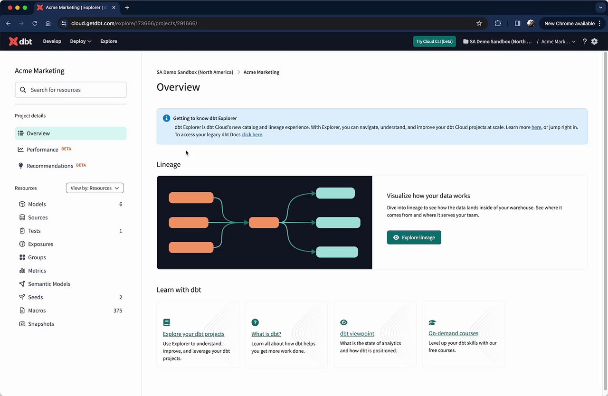The height and width of the screenshot is (396, 608).
Task: Click the Seeds sprout icon
Action: (x=22, y=297)
